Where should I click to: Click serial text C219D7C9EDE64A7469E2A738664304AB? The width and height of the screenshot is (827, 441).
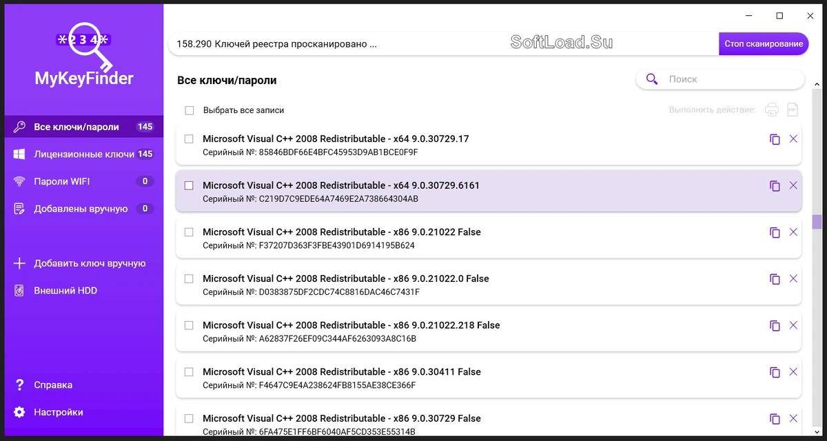click(338, 199)
